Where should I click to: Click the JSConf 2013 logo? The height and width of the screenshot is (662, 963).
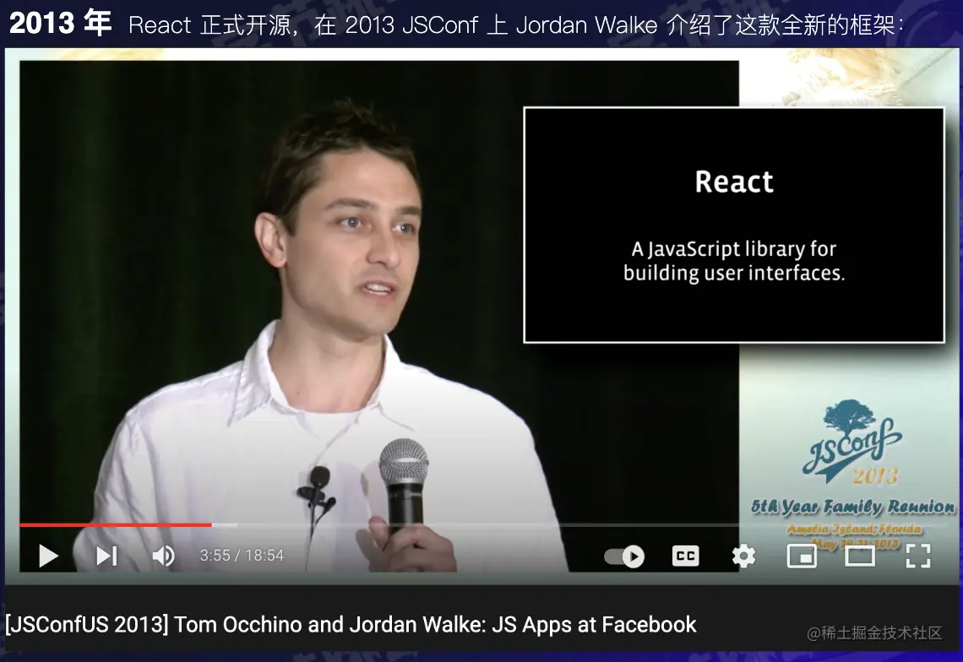852,442
